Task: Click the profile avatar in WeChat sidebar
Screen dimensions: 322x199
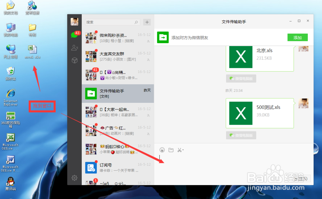Action: point(74,22)
